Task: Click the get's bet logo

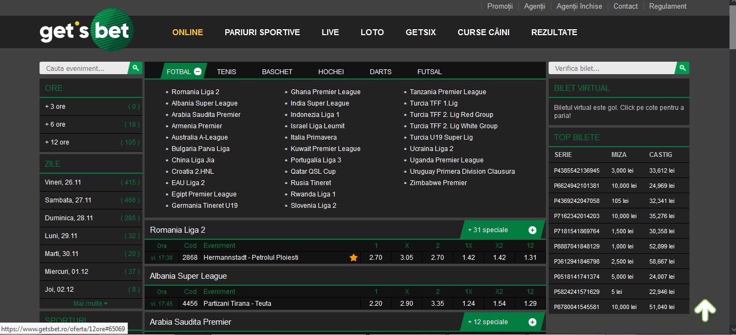Action: tap(87, 31)
